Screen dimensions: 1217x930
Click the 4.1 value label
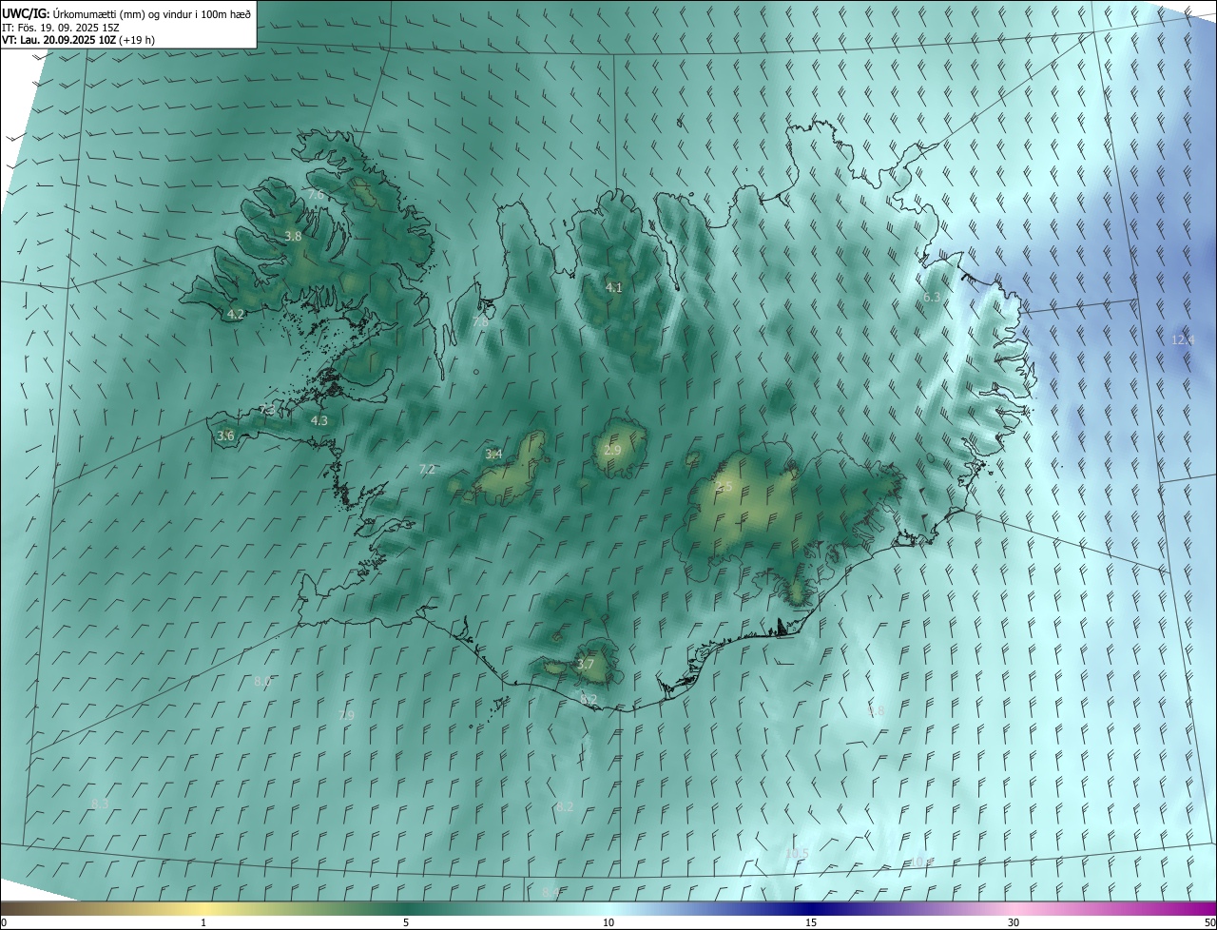[x=614, y=287]
